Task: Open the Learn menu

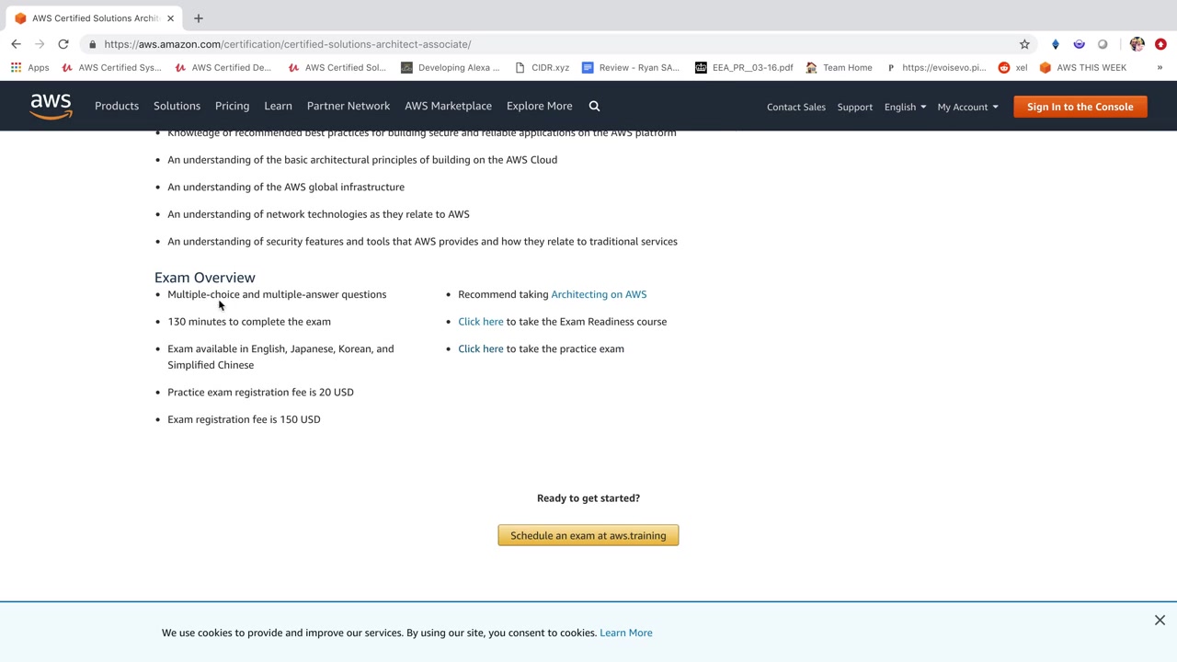Action: [278, 106]
